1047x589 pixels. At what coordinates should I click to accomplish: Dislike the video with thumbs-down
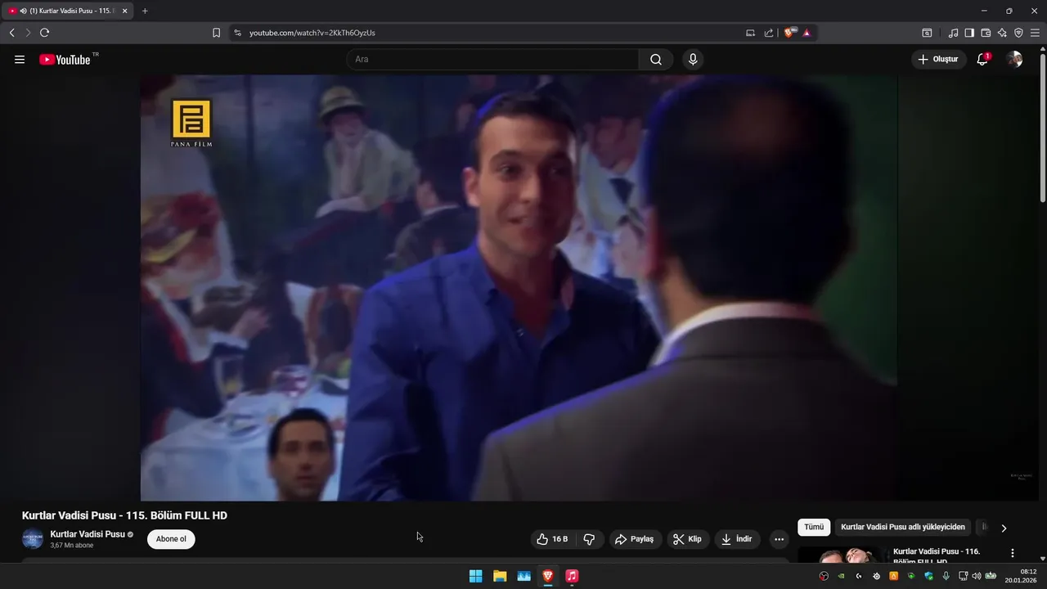coord(589,539)
